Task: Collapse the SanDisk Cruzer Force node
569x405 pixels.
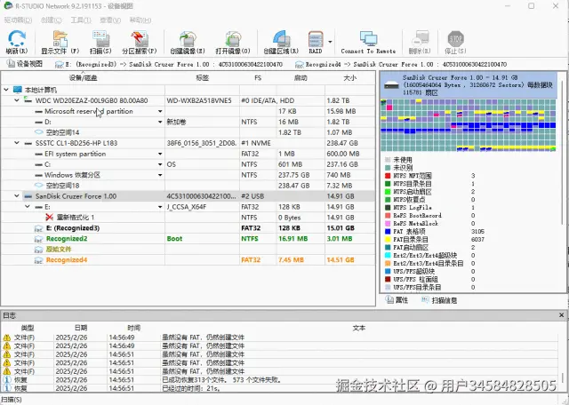Action: tap(17, 196)
